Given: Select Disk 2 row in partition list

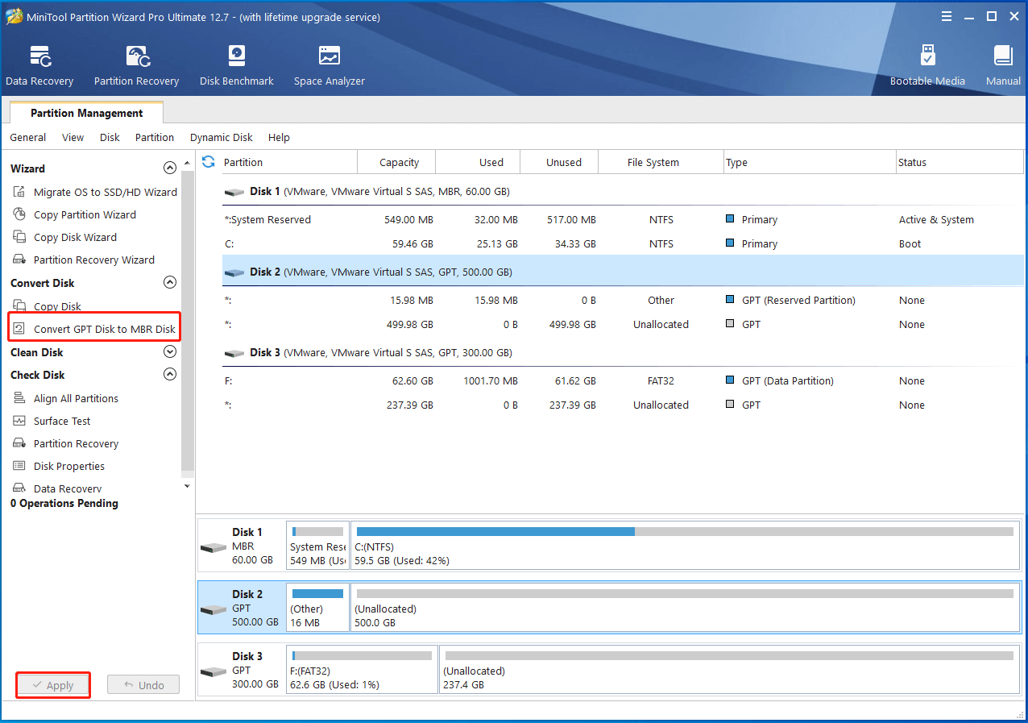Looking at the screenshot, I should 623,272.
